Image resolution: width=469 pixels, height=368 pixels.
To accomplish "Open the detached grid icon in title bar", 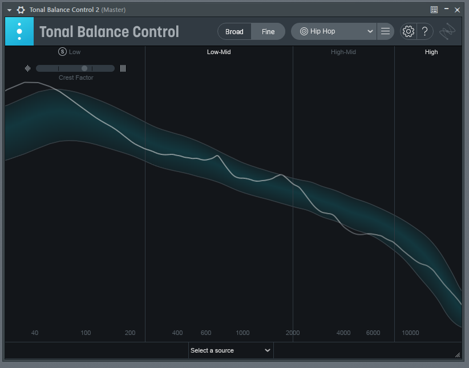I will (x=434, y=10).
